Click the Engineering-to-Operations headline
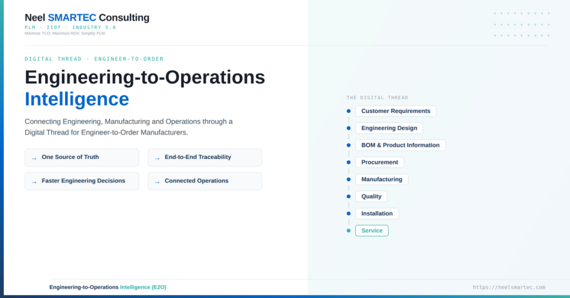This screenshot has height=298, width=570. (x=145, y=77)
